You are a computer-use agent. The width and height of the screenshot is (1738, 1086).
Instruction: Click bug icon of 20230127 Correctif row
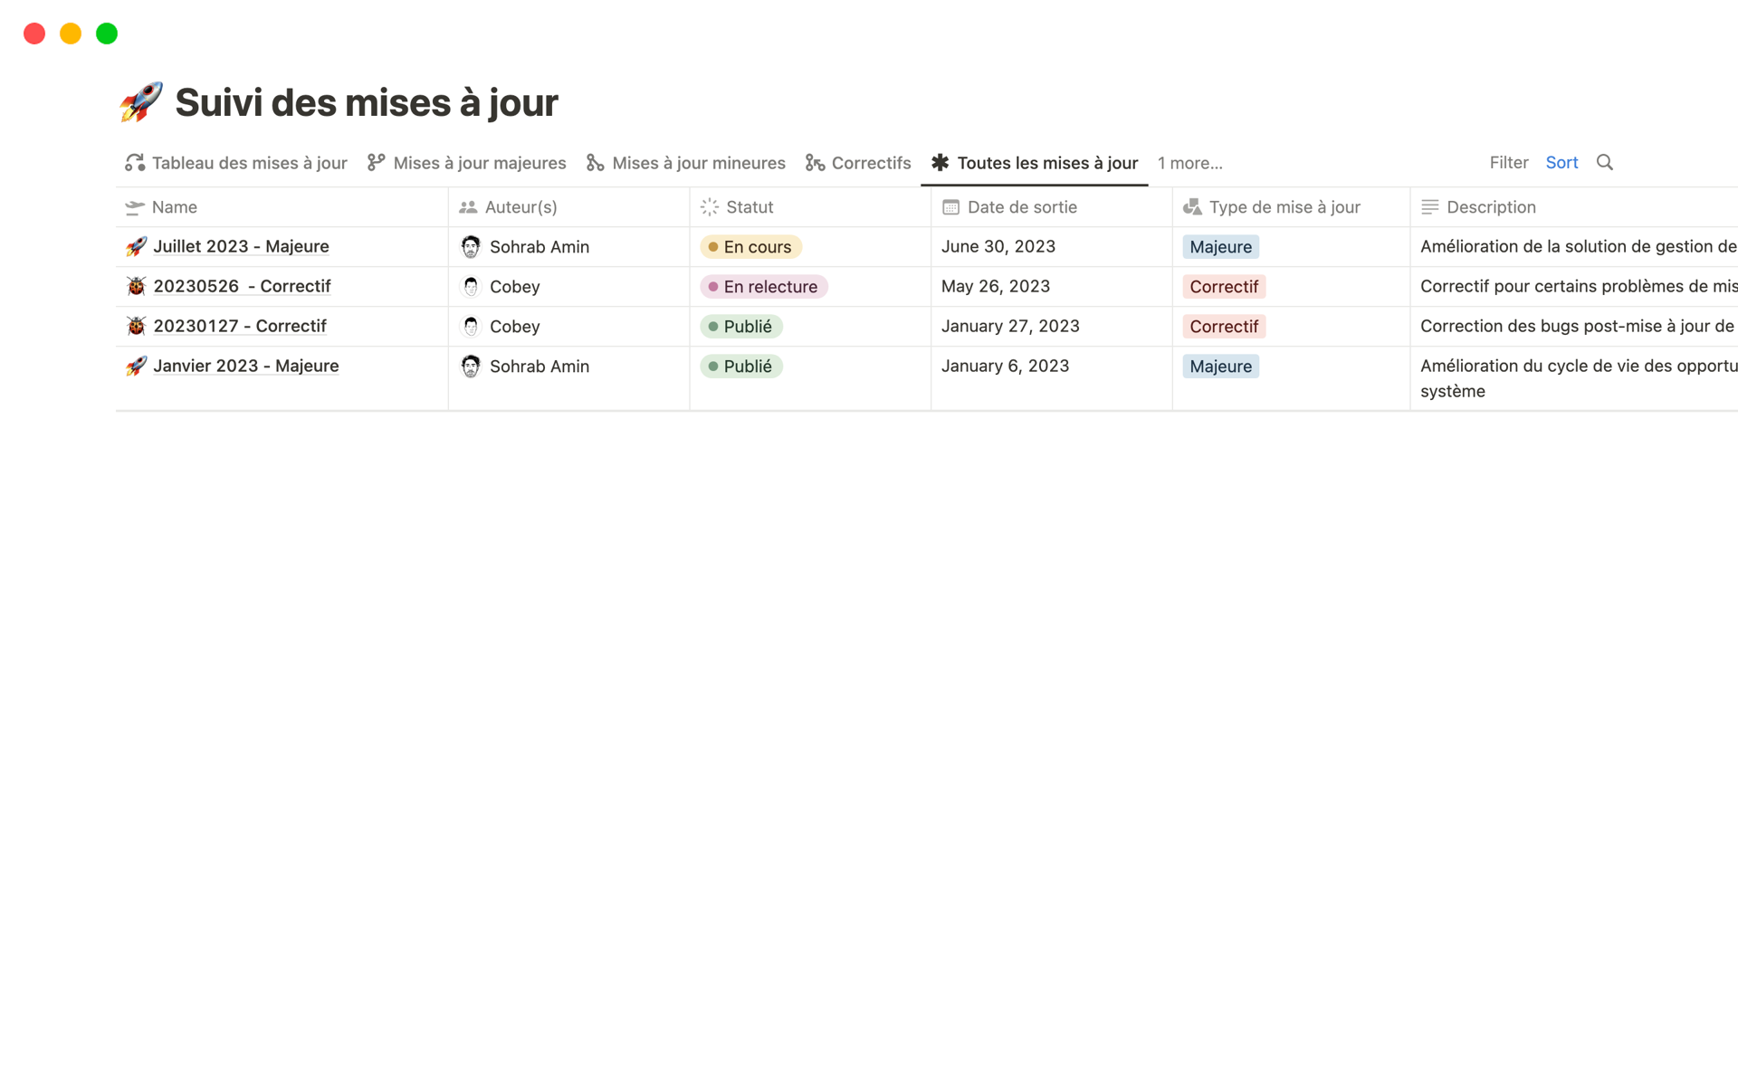[x=136, y=327]
